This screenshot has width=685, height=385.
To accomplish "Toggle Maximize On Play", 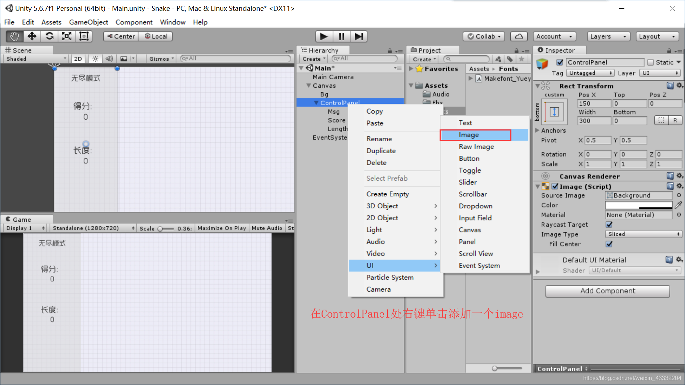I will [x=222, y=228].
